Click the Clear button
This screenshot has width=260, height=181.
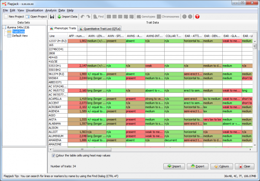(x=244, y=166)
